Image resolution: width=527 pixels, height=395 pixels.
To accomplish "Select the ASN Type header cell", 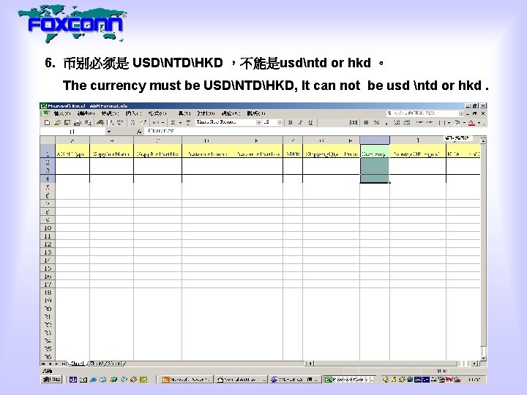I will pos(72,151).
